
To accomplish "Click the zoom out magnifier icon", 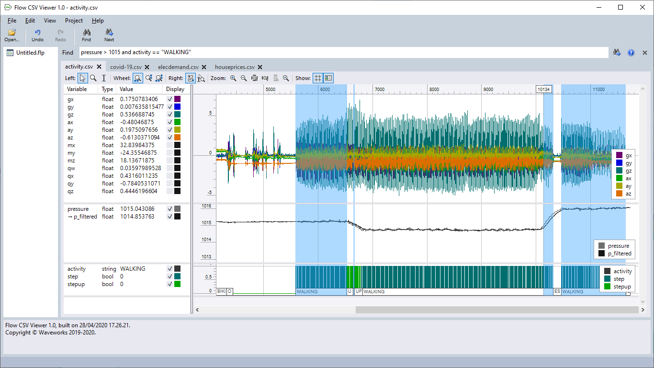I will point(244,78).
